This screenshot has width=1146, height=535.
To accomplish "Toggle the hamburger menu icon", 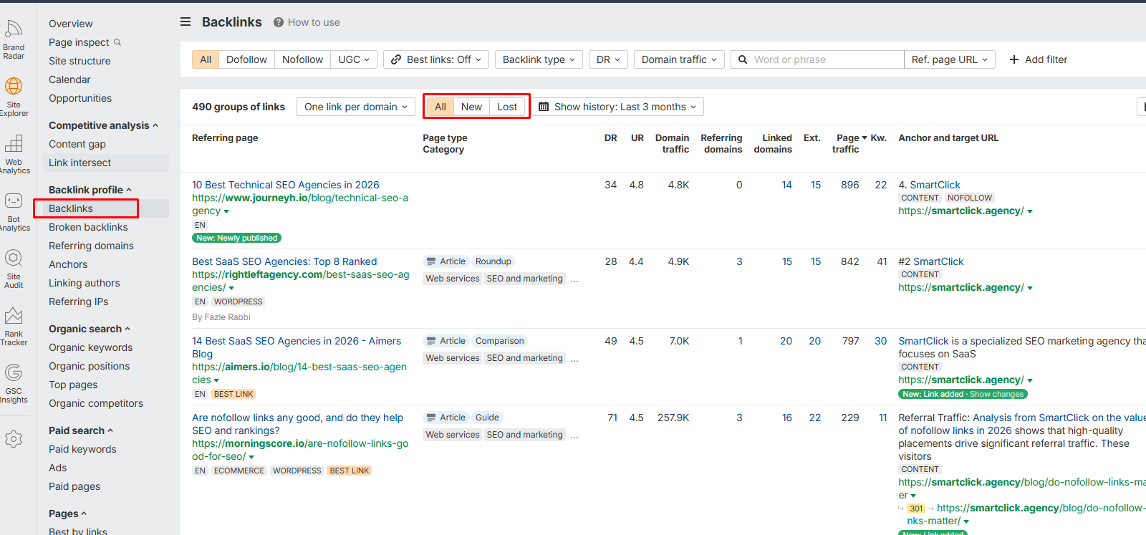I will (x=186, y=21).
